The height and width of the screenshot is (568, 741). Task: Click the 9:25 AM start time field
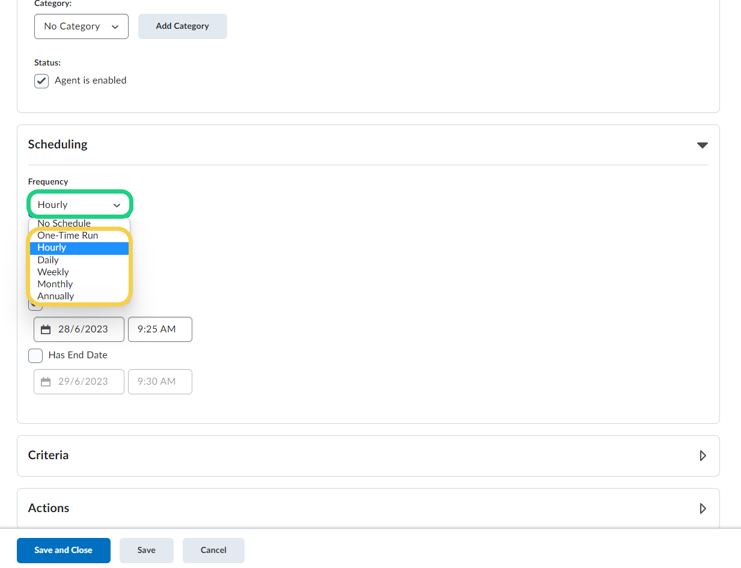click(160, 329)
